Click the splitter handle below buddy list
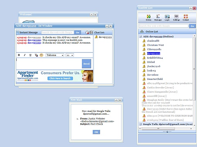The width and height of the screenshot is (197, 147). 167,132
